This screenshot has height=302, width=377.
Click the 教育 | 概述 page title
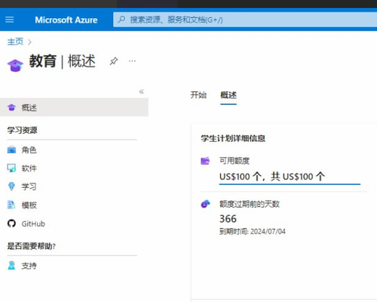point(63,61)
